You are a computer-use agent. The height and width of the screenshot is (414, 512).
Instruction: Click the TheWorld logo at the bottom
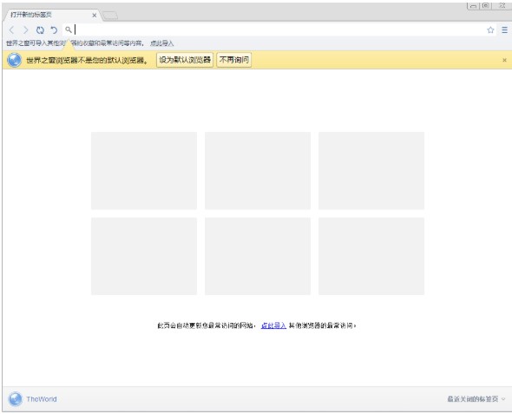click(x=32, y=399)
